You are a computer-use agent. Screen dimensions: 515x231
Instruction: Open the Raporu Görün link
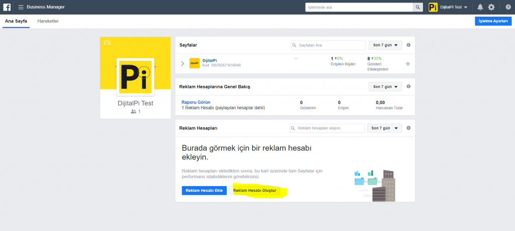(x=196, y=102)
